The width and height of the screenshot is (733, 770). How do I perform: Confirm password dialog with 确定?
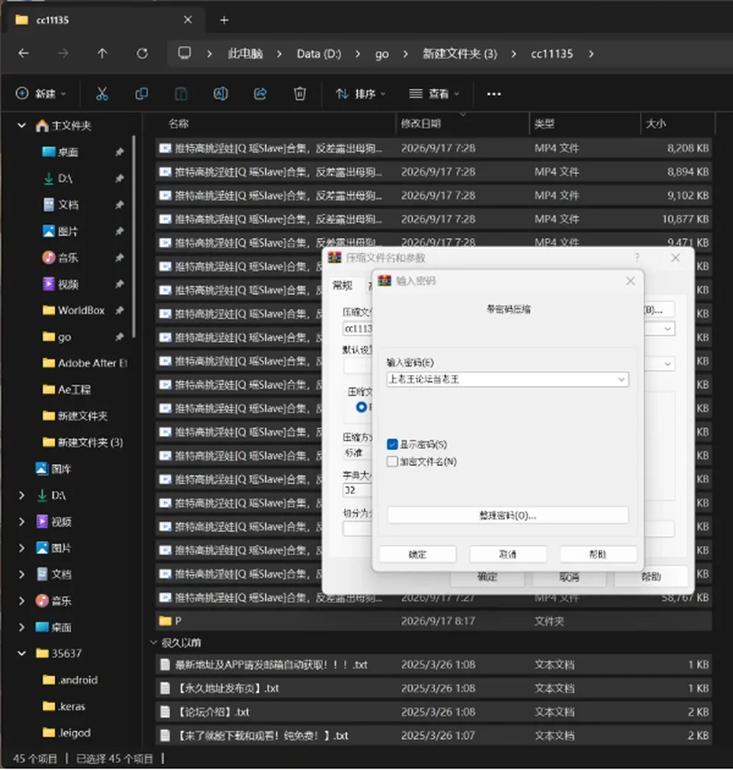[418, 555]
